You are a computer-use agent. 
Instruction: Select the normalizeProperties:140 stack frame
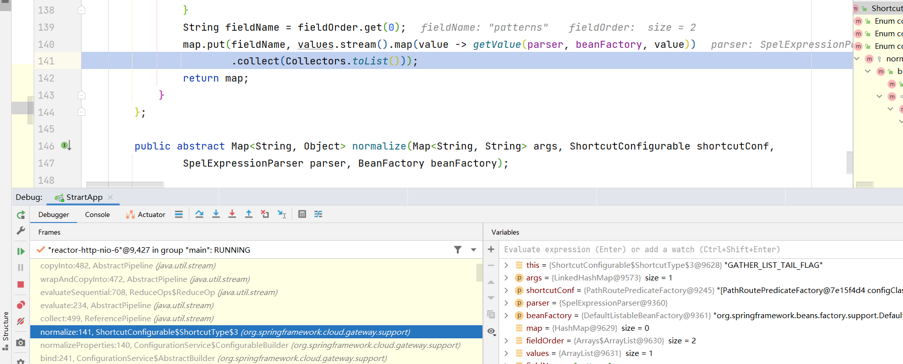256,345
